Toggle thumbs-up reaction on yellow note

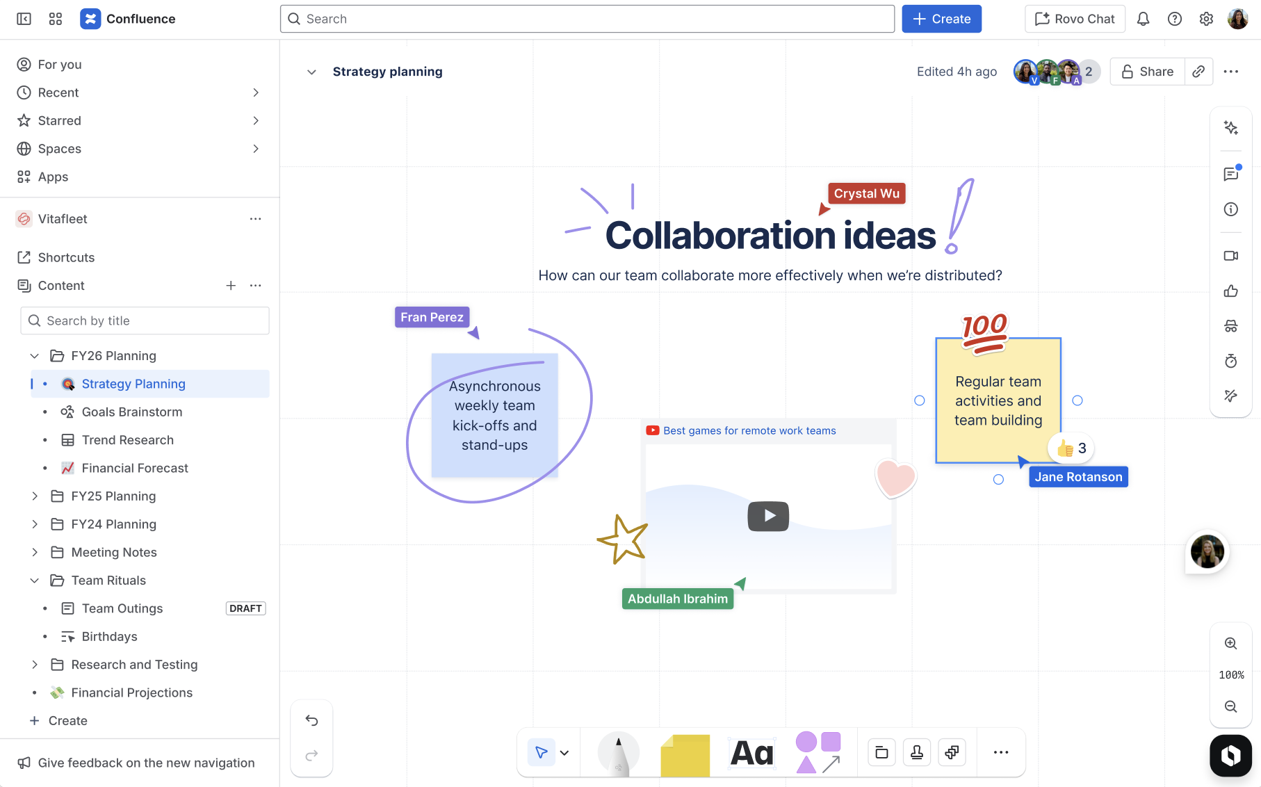(1071, 448)
